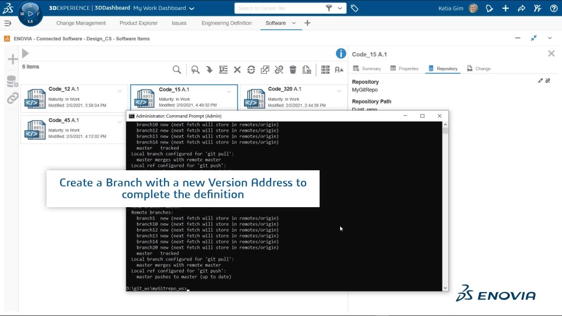Image resolution: width=562 pixels, height=316 pixels.
Task: Minimize the ENOVIA widget
Action: point(518,38)
